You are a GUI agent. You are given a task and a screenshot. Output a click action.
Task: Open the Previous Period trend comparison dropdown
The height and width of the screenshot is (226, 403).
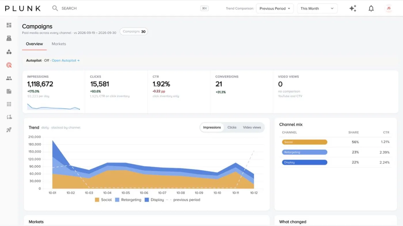pos(275,8)
